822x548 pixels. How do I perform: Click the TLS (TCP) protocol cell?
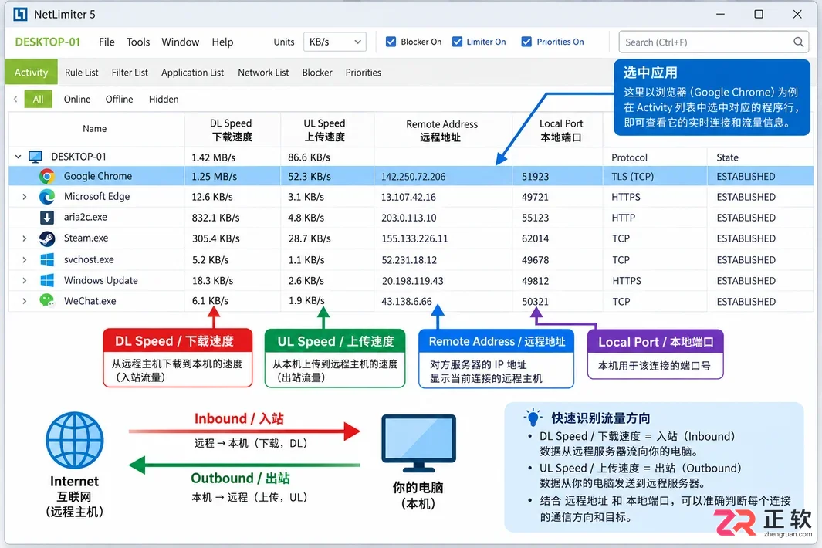632,177
